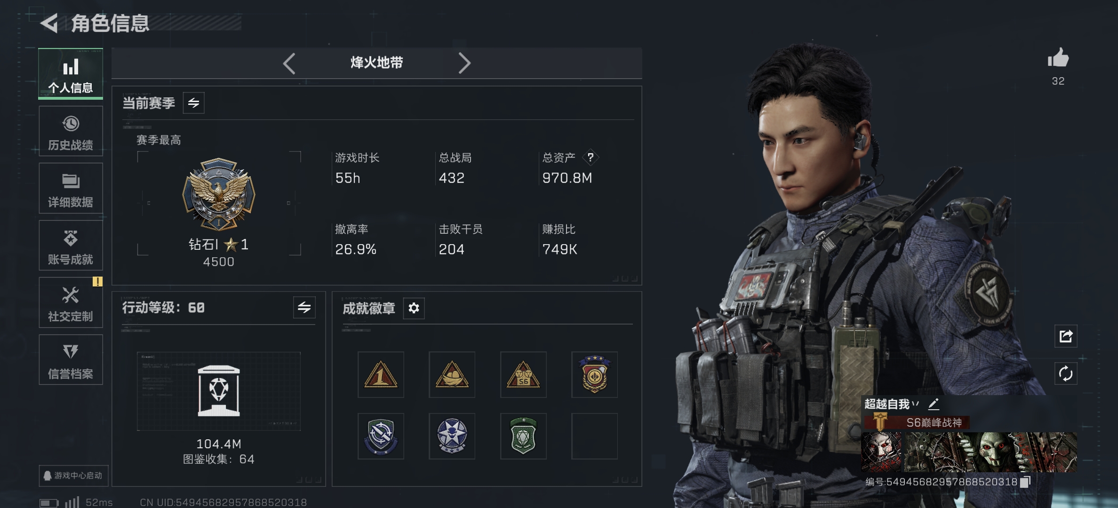Edit the 超越自我 nickname with the pencil icon
Image resolution: width=1118 pixels, height=508 pixels.
(934, 404)
